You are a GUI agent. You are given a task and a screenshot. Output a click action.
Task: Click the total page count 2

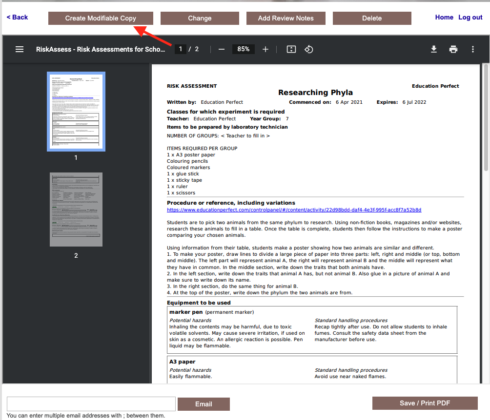point(197,49)
